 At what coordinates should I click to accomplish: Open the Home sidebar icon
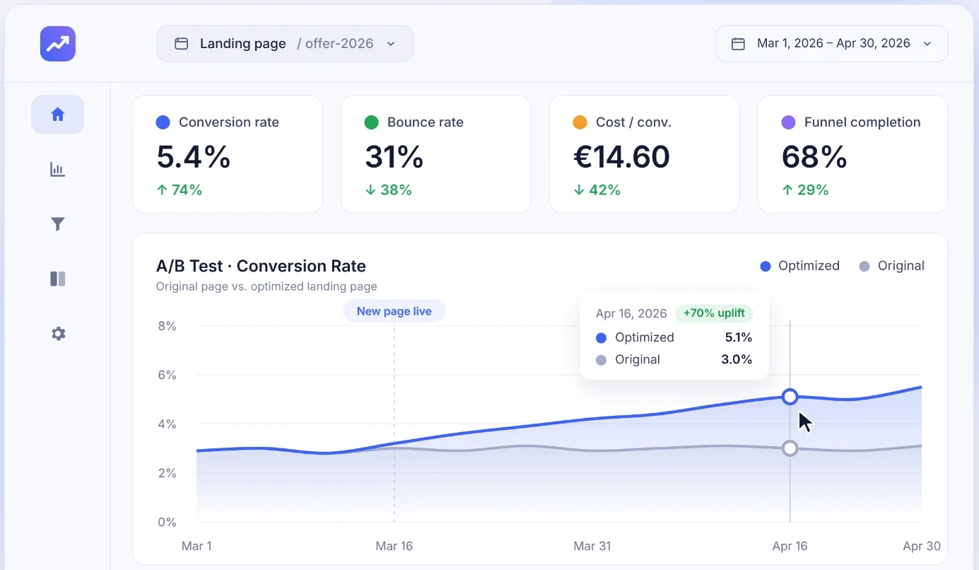coord(58,115)
